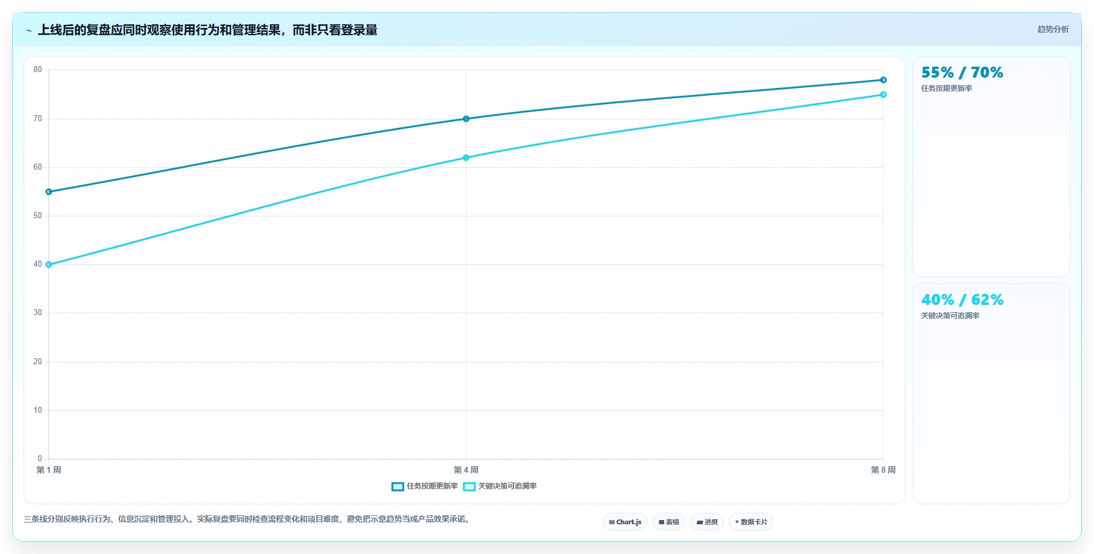Select the 进度 chip
The image size is (1094, 554).
click(707, 522)
